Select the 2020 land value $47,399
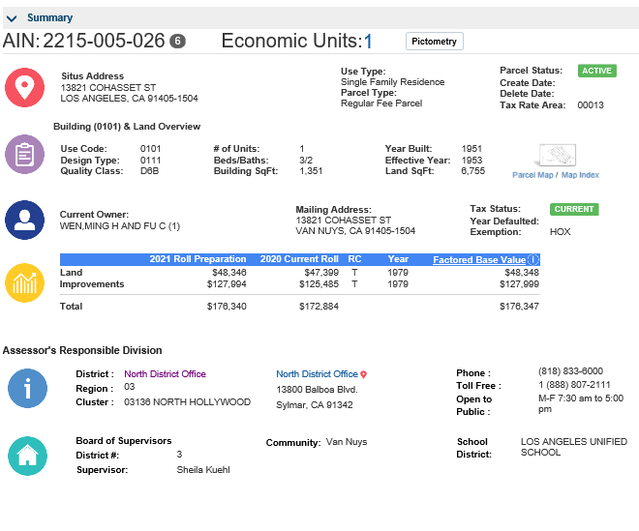Screen dimensions: 639x531 (321, 273)
